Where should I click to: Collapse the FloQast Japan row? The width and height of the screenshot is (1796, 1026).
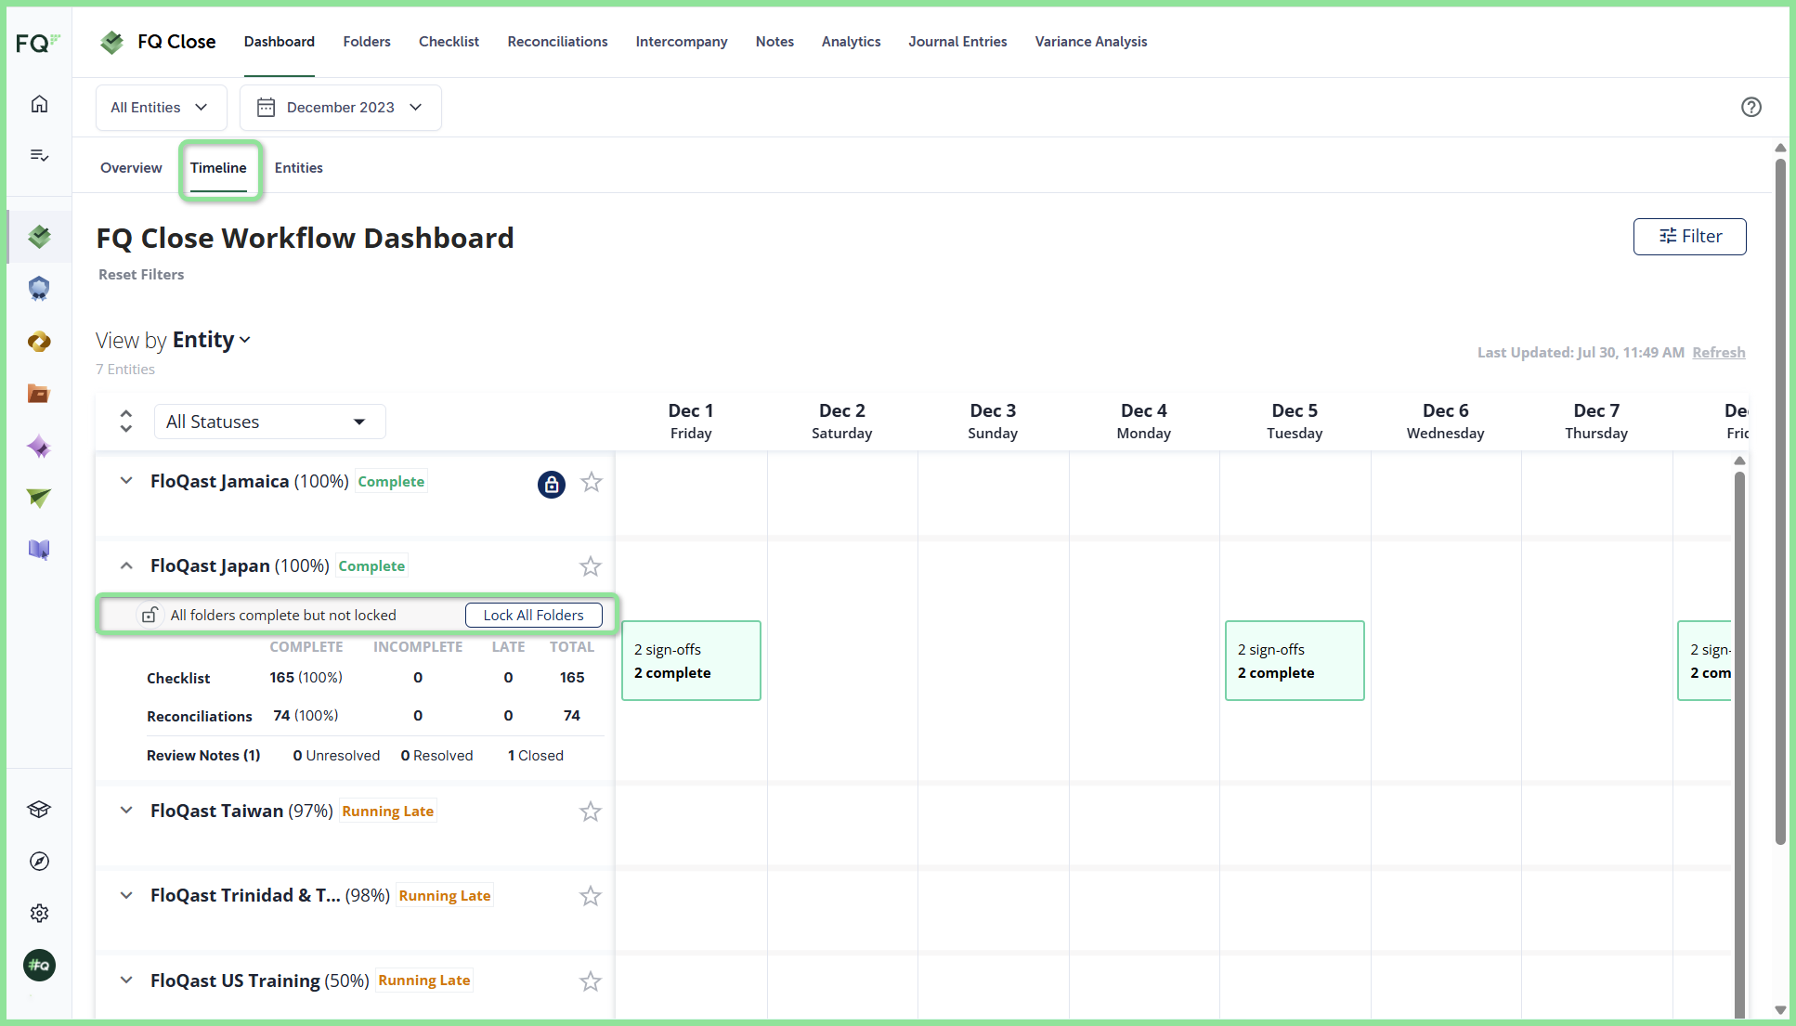(x=126, y=565)
